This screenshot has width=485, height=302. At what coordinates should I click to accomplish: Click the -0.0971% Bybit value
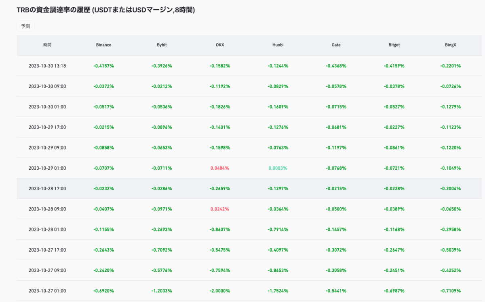(x=162, y=209)
